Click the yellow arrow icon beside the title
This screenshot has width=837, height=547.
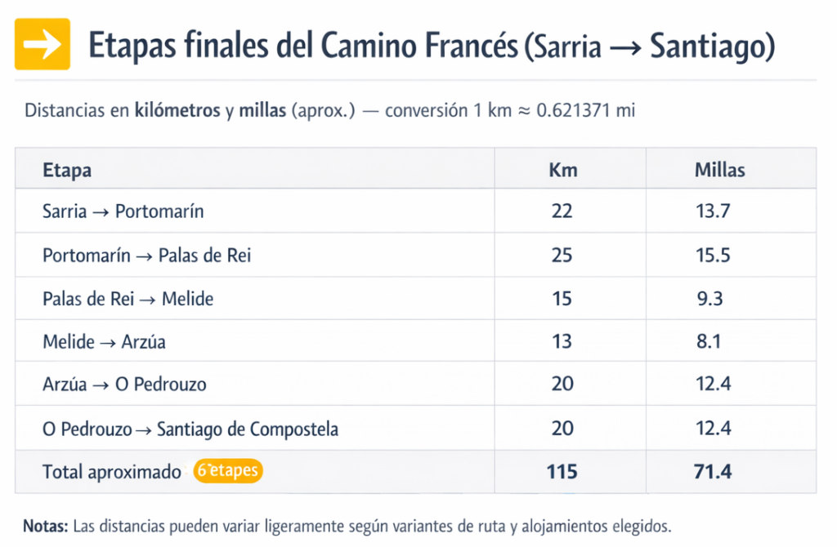(43, 44)
